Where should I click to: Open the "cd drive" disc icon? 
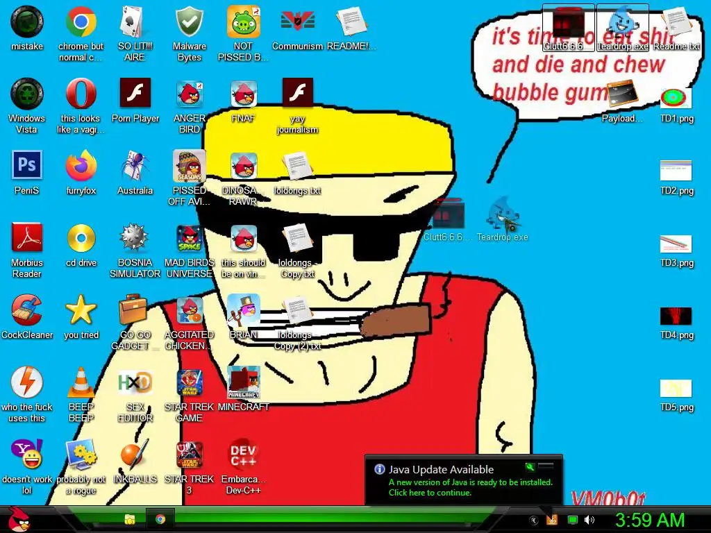click(x=81, y=245)
